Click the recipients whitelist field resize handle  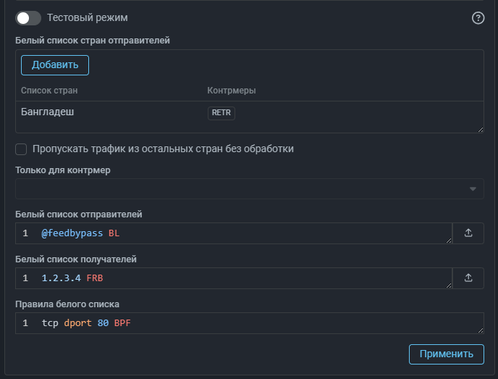click(x=449, y=286)
